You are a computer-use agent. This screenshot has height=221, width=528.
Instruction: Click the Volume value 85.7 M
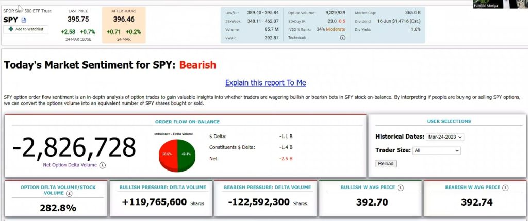[x=271, y=29]
